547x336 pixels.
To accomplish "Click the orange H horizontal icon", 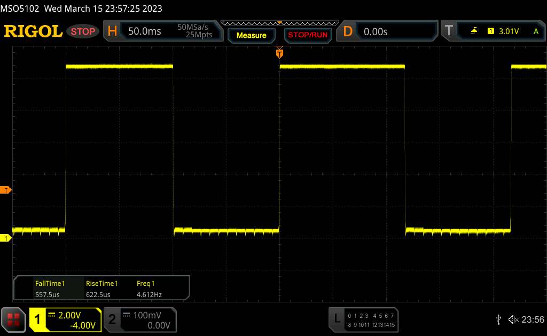I will tap(112, 31).
